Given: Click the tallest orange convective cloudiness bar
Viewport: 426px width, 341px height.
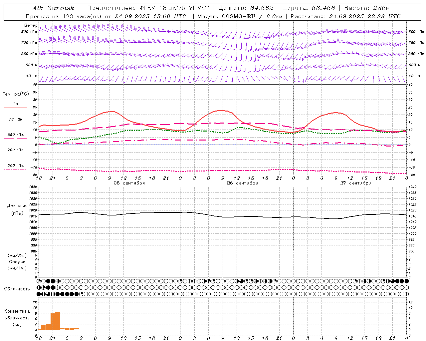Looking at the screenshot, I should 58,321.
